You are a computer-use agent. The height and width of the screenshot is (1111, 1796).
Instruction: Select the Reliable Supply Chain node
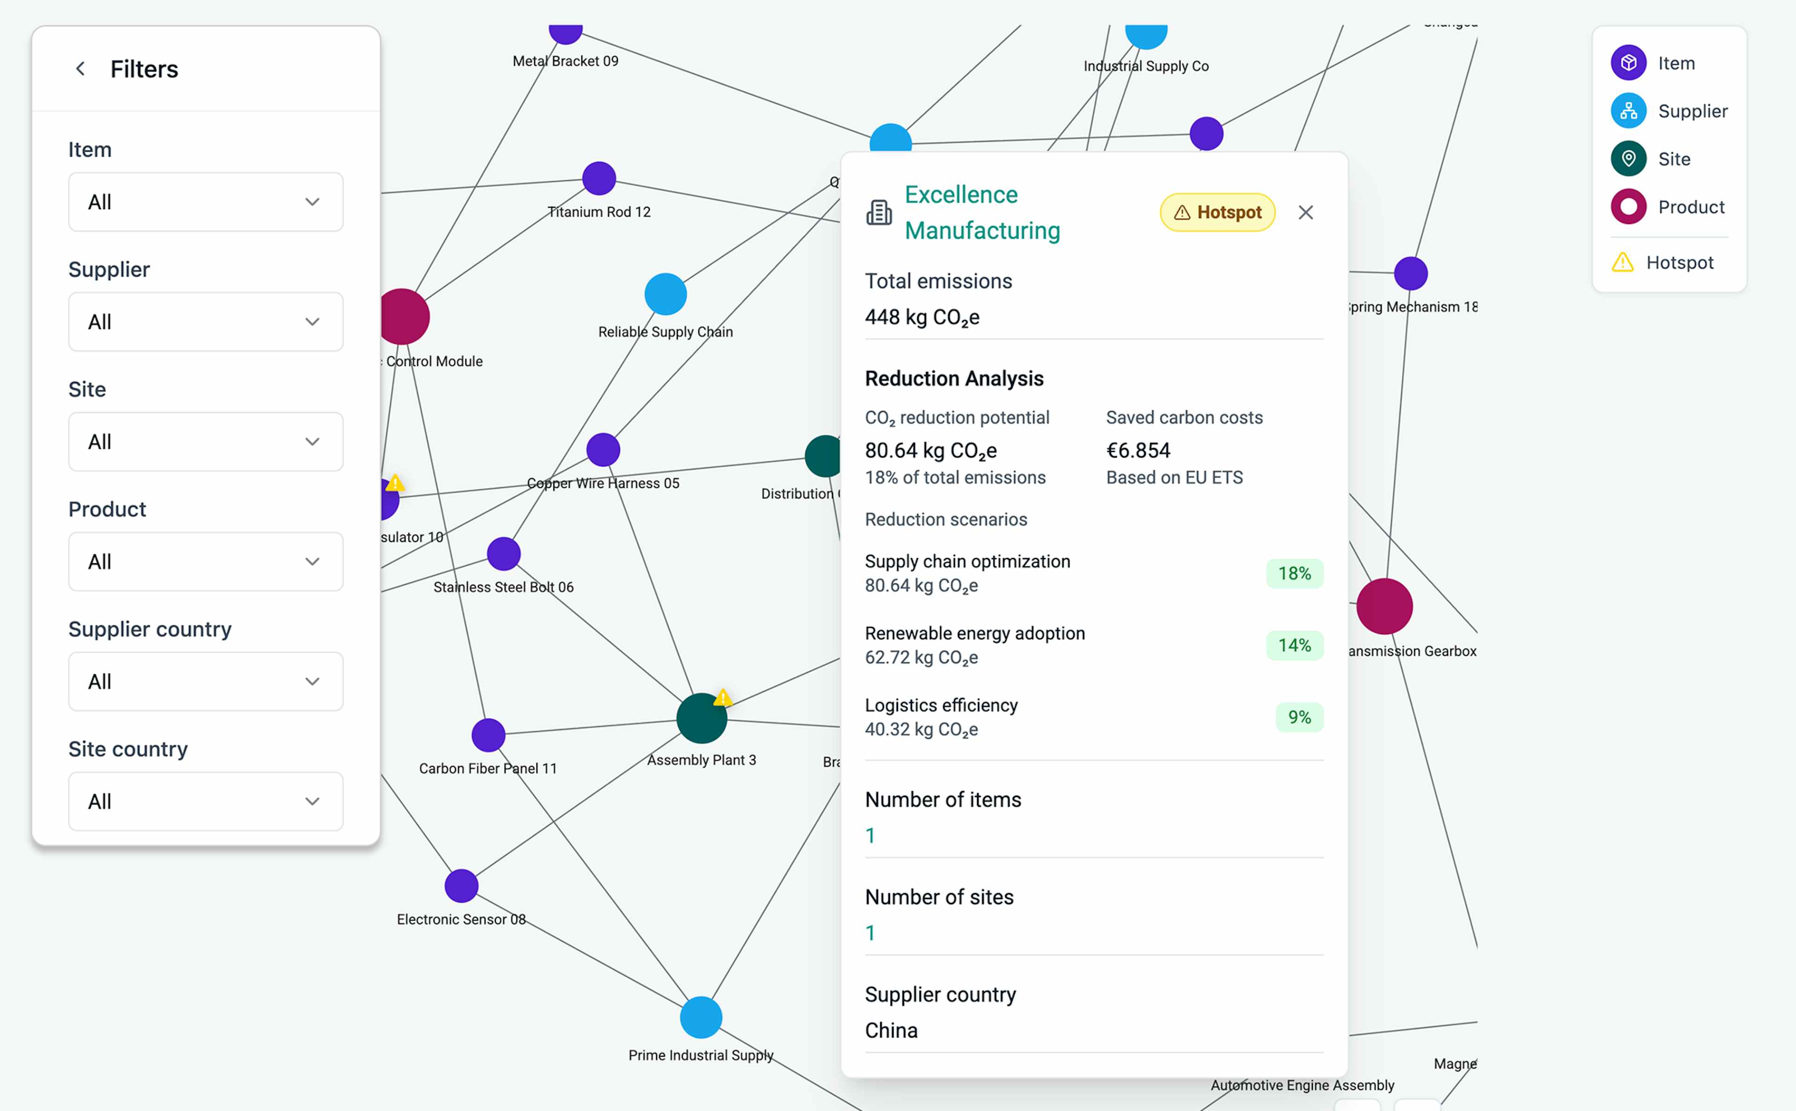pos(666,295)
